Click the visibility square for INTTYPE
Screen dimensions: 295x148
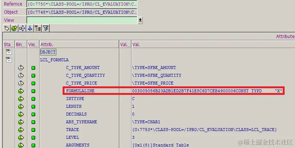click(33, 99)
